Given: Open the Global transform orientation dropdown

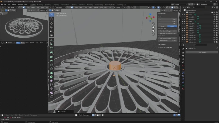Looking at the screenshot, I should pyautogui.click(x=118, y=7).
